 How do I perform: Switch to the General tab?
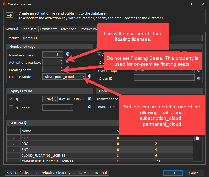point(12,29)
